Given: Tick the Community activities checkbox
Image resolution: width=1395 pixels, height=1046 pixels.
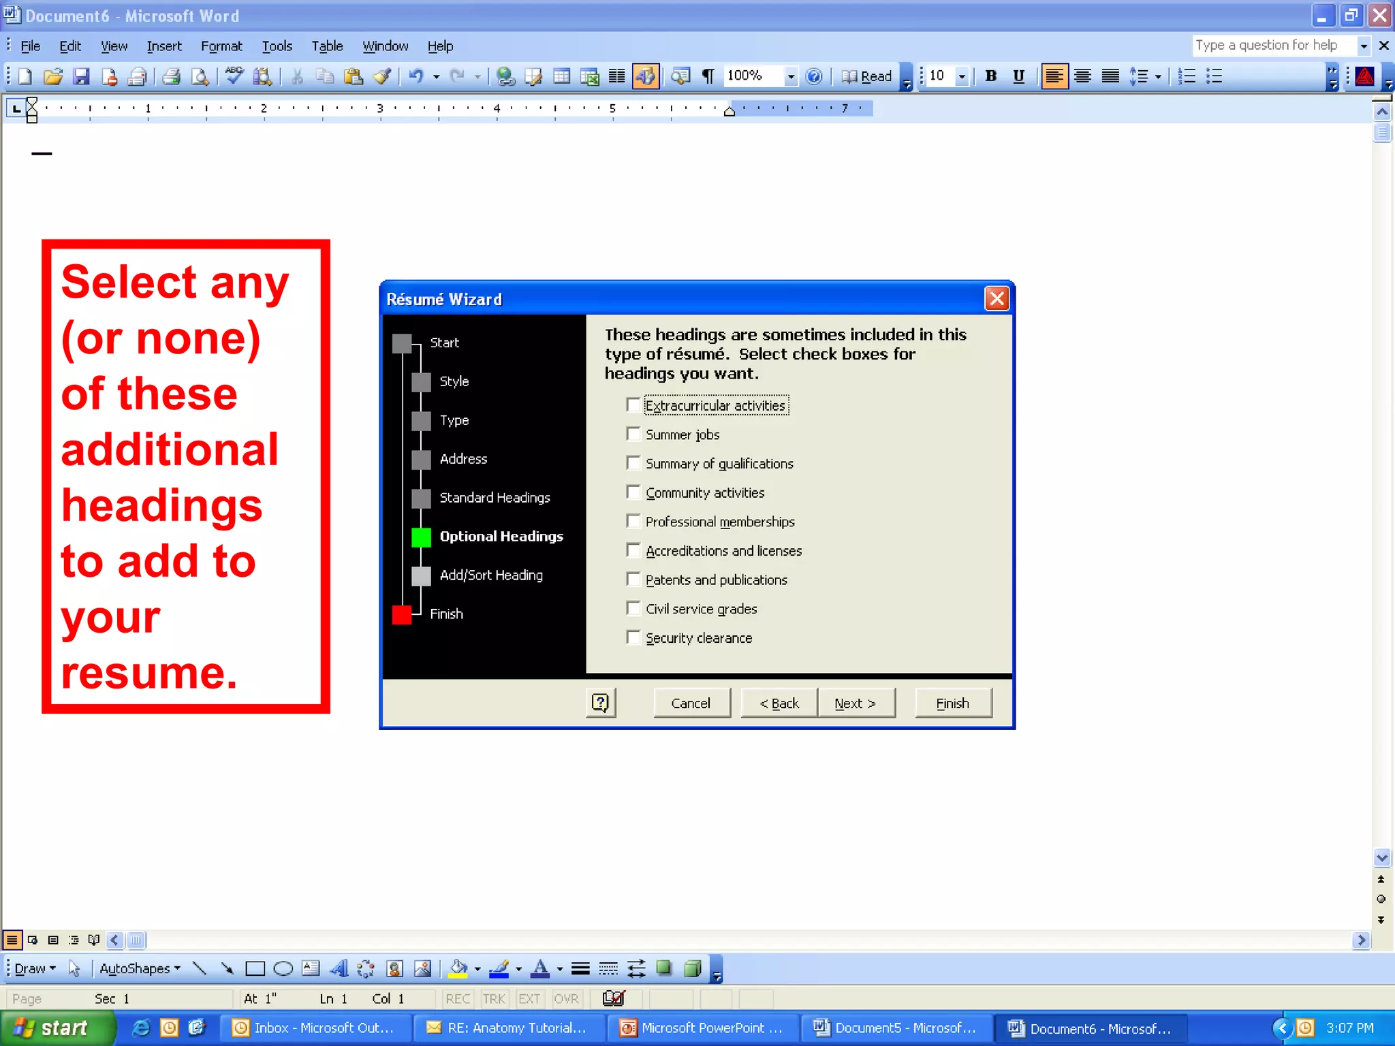Looking at the screenshot, I should click(633, 492).
